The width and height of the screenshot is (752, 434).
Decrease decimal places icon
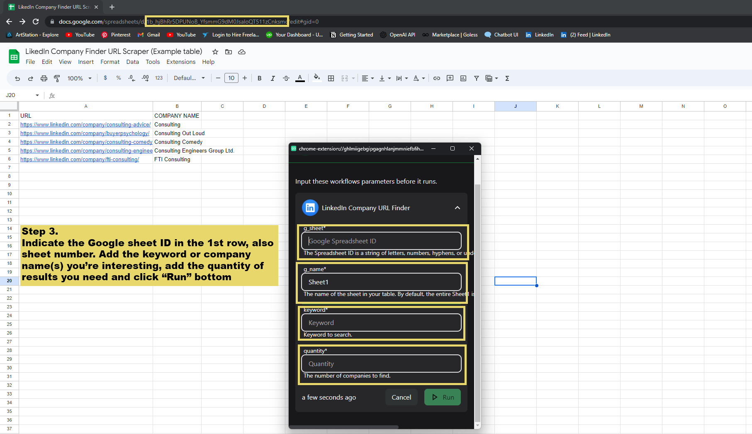pos(132,78)
